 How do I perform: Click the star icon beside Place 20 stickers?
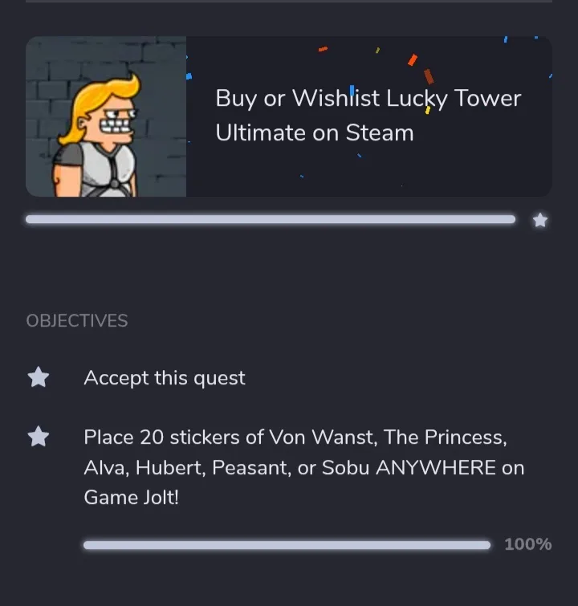coord(39,437)
